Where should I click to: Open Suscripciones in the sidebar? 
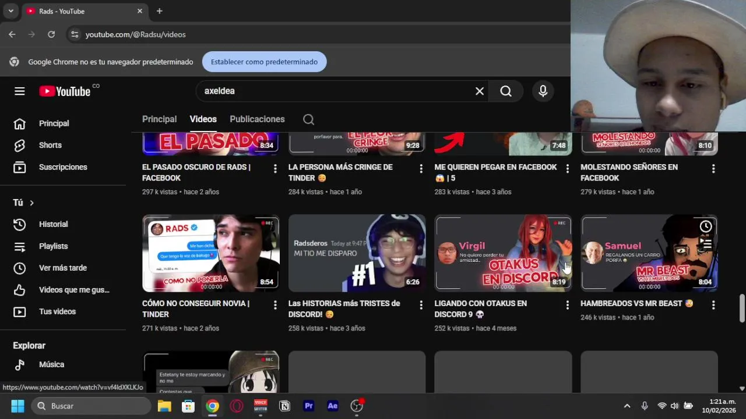63,167
